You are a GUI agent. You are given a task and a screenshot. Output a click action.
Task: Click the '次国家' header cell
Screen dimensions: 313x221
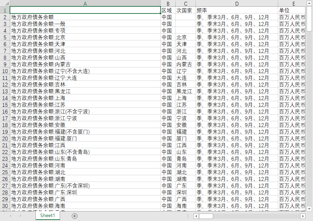tap(185, 10)
